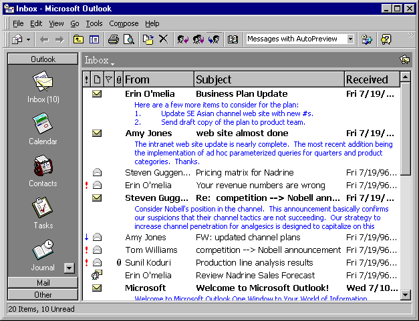
Task: Click the Print toolbar icon
Action: pos(114,40)
